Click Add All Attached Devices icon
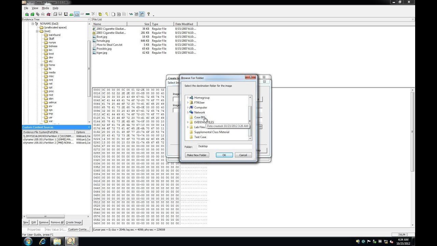Viewport: 437px width, 246px height. [x=32, y=14]
